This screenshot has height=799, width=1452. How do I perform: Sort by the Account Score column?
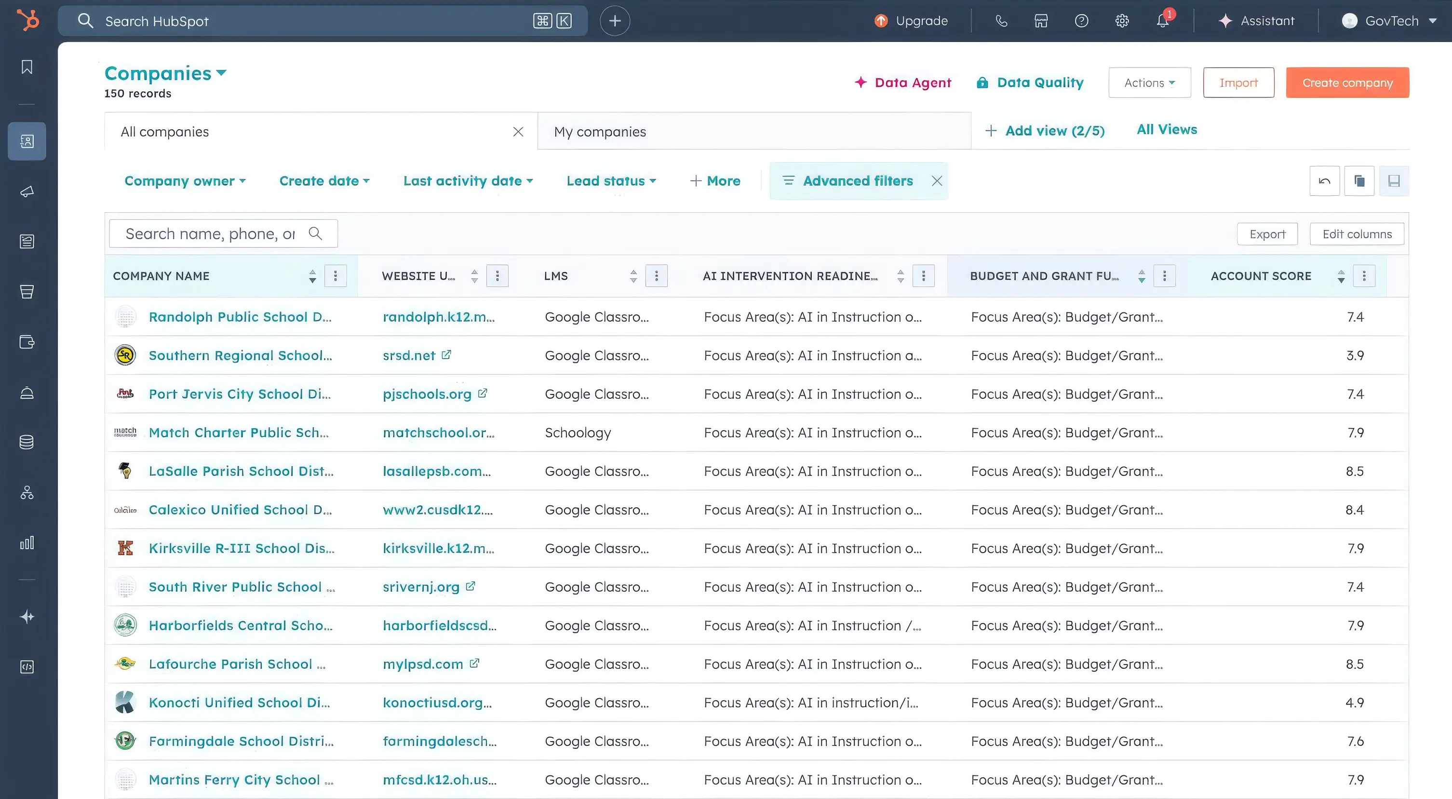click(x=1341, y=276)
